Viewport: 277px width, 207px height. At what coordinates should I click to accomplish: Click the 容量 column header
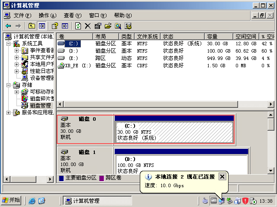point(212,37)
